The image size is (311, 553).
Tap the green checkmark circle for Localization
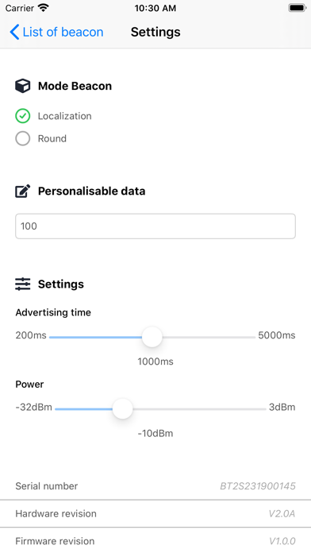pos(22,116)
